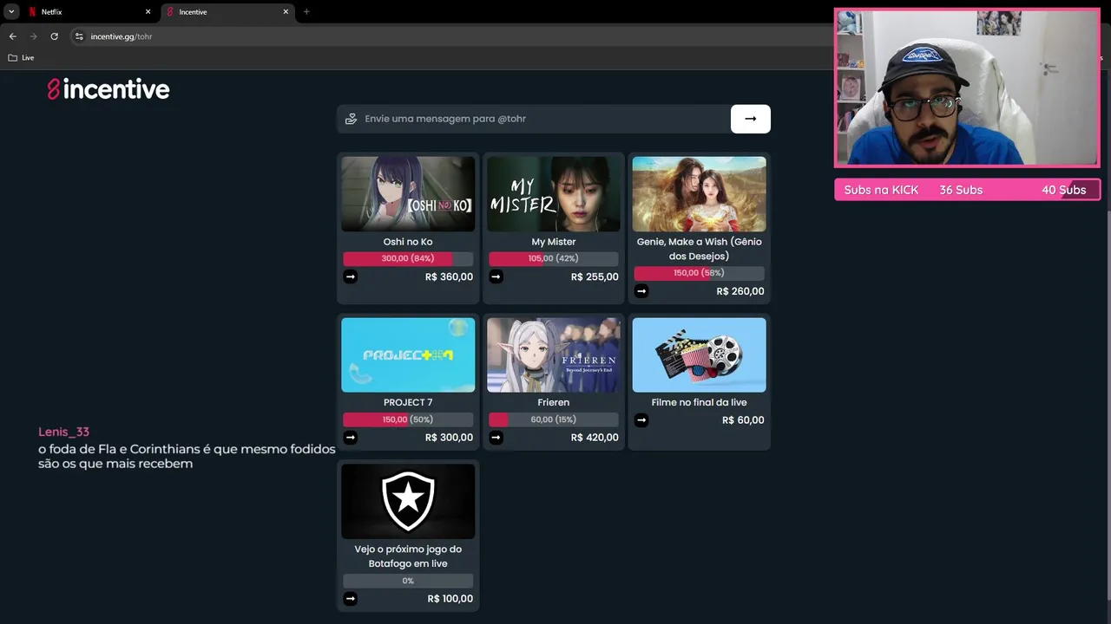Click the Oshi no Ko title text
Screen dimensions: 1111x624
[x=408, y=242]
